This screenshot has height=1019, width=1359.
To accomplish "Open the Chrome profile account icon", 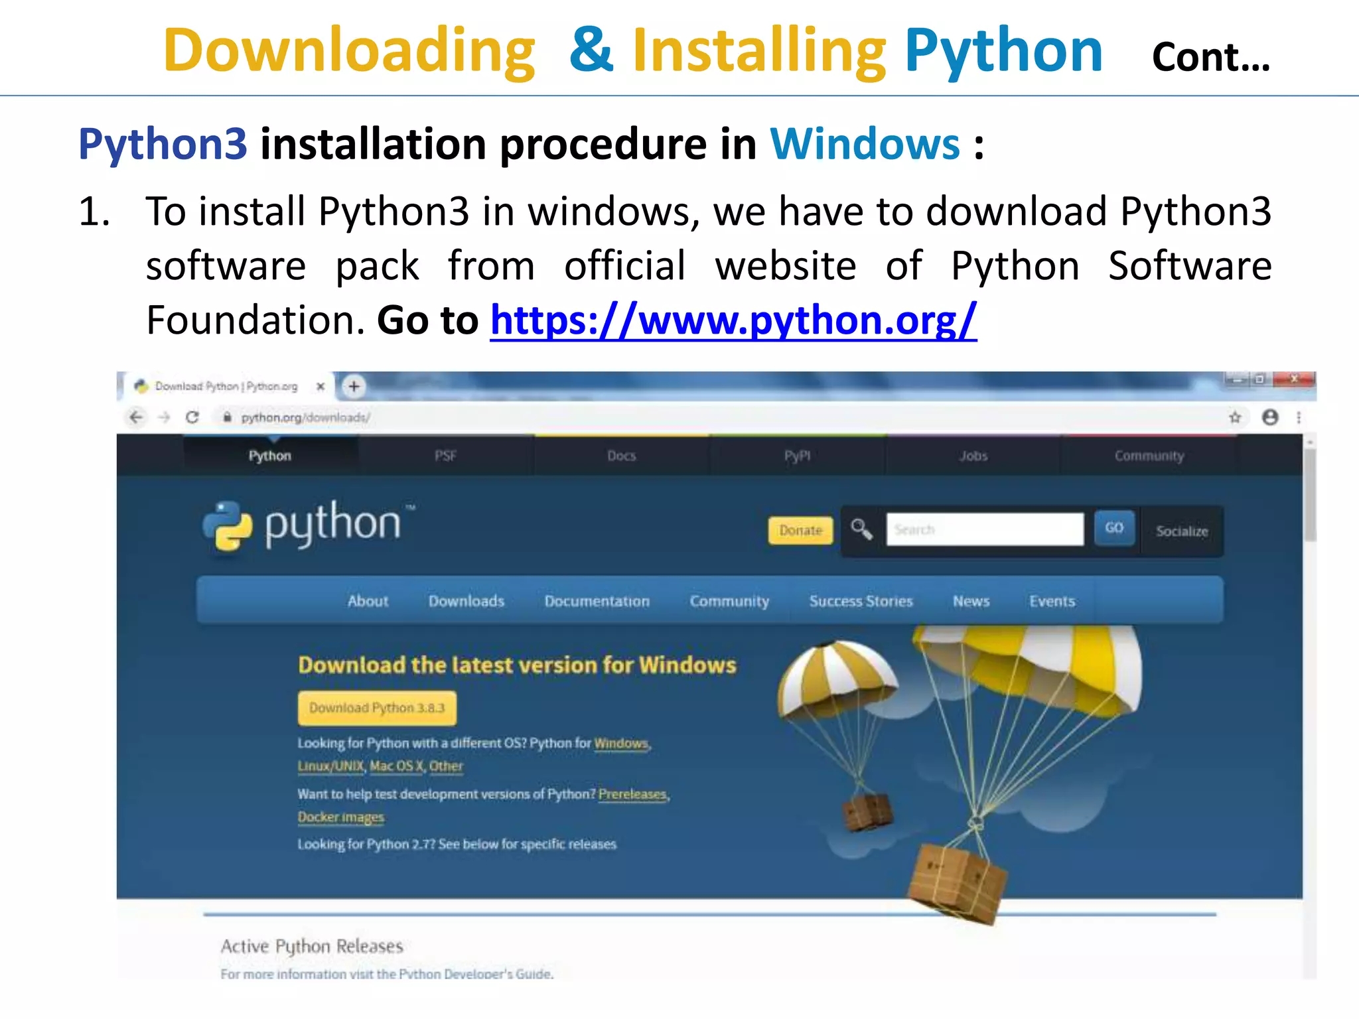I will pos(1270,417).
